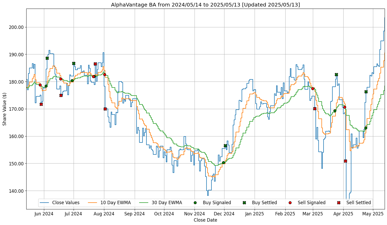Select the "Sell Settled" legend label

click(x=359, y=203)
